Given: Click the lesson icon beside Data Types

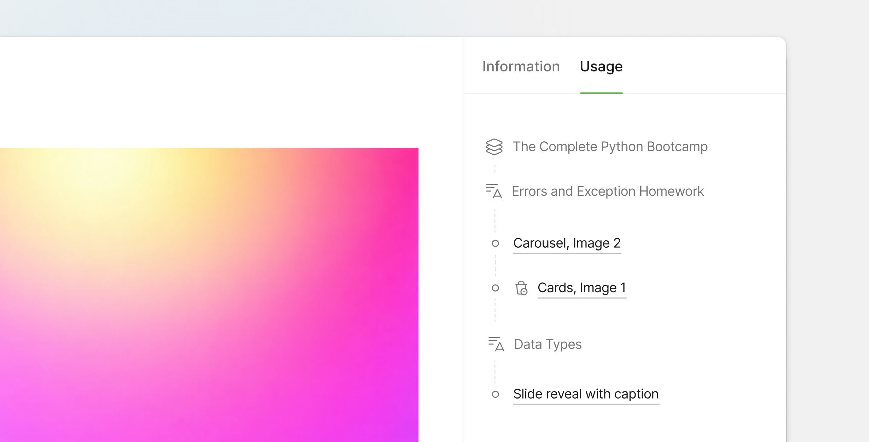Looking at the screenshot, I should 496,344.
